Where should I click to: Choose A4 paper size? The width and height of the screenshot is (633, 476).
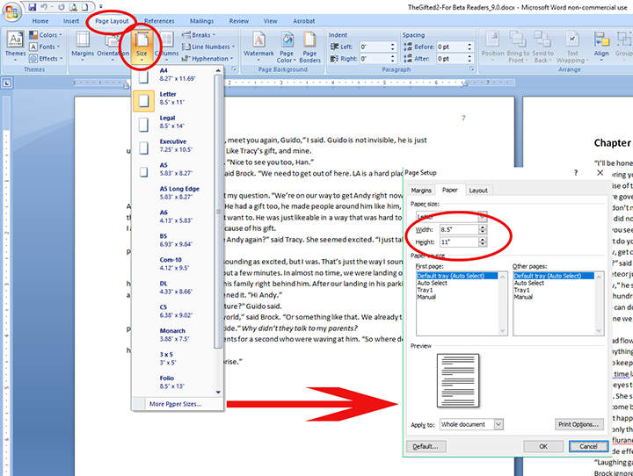(174, 75)
